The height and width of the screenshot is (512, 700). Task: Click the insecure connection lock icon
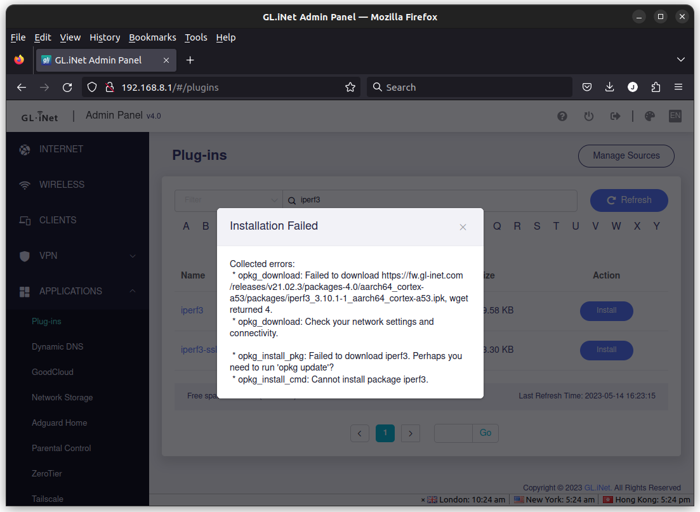pyautogui.click(x=109, y=88)
